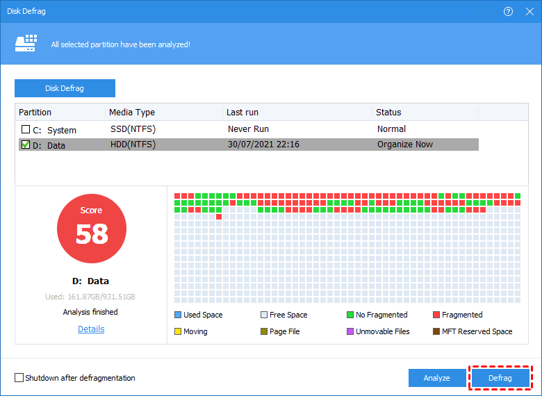Open the Details link
The width and height of the screenshot is (542, 396).
91,329
